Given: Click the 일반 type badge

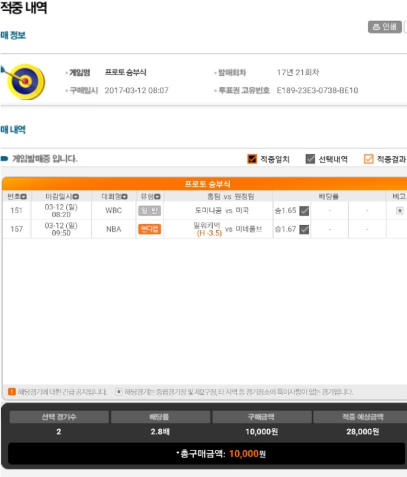Looking at the screenshot, I should 149,211.
